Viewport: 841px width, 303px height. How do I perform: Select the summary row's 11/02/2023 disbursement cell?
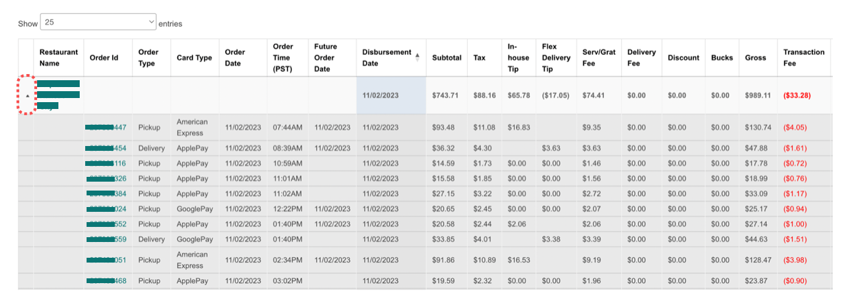pyautogui.click(x=380, y=96)
